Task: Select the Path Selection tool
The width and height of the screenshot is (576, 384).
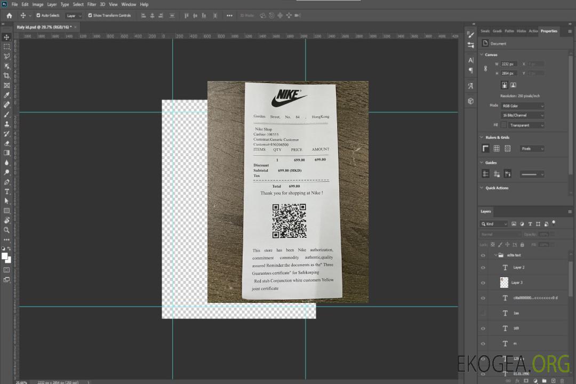Action: pos(6,201)
